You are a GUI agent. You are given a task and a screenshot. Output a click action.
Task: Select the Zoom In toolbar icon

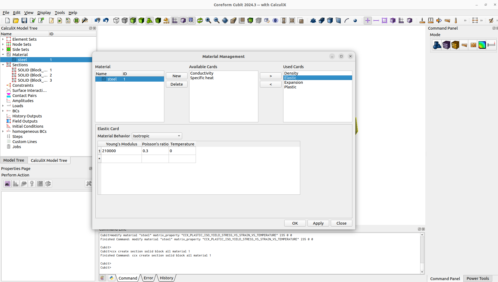click(x=208, y=20)
